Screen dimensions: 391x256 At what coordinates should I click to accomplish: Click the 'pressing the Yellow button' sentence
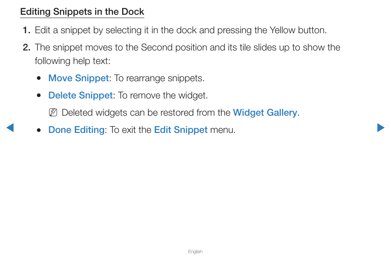click(x=181, y=30)
